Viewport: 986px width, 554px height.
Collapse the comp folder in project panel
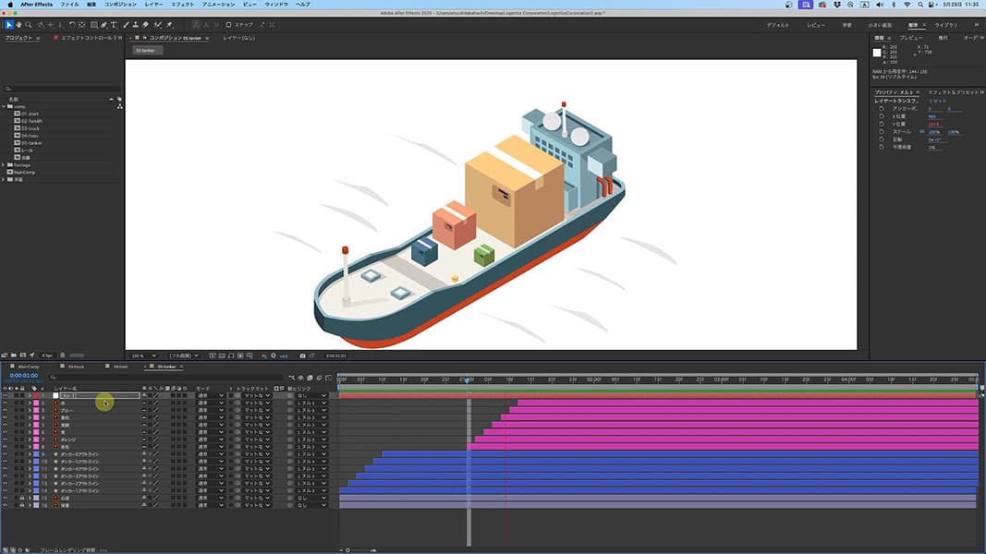[5, 106]
